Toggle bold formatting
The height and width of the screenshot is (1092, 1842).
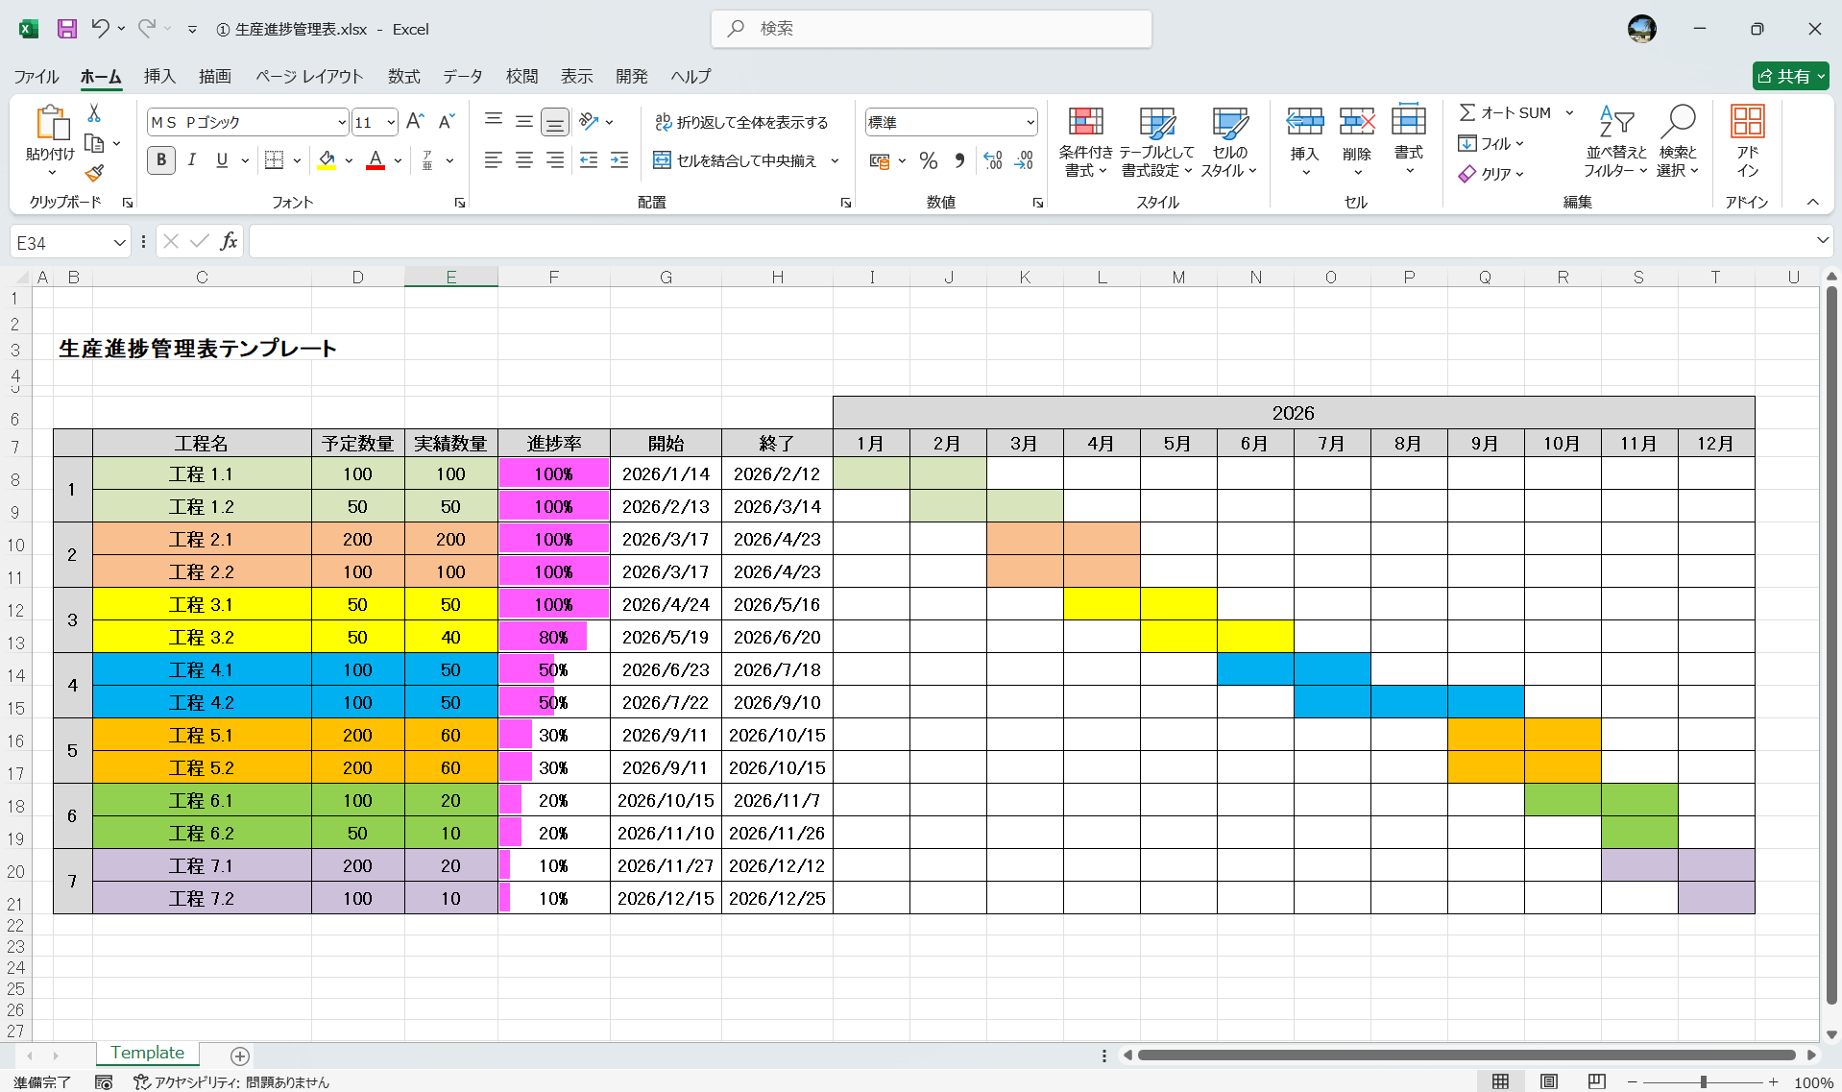point(160,160)
